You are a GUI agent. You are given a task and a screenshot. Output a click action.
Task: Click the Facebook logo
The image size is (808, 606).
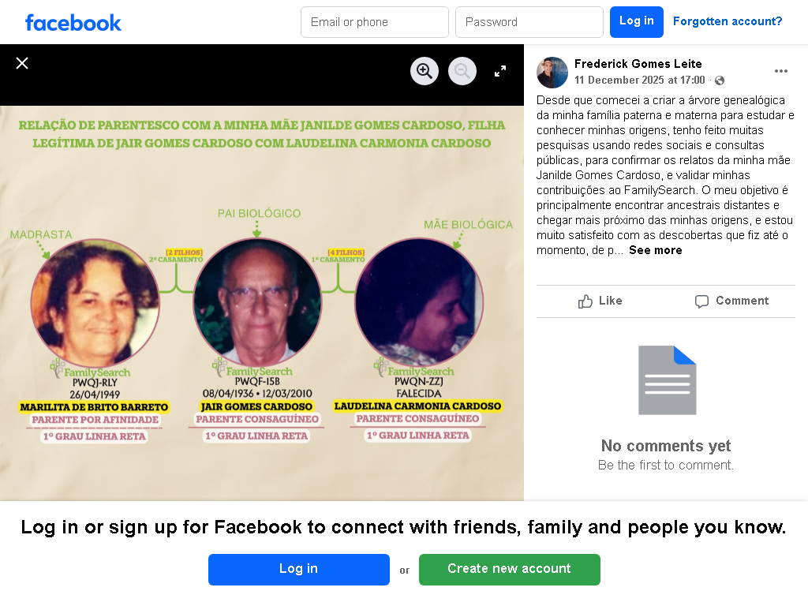[73, 23]
